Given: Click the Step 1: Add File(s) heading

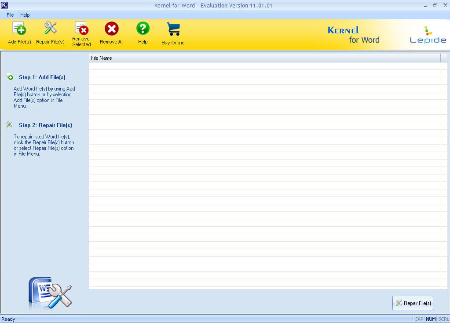Looking at the screenshot, I should pyautogui.click(x=42, y=77).
